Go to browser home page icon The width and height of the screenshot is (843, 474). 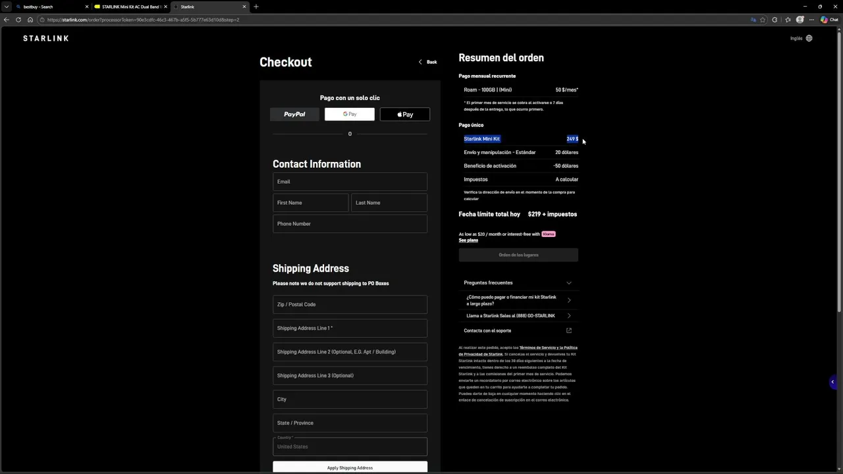click(x=30, y=20)
